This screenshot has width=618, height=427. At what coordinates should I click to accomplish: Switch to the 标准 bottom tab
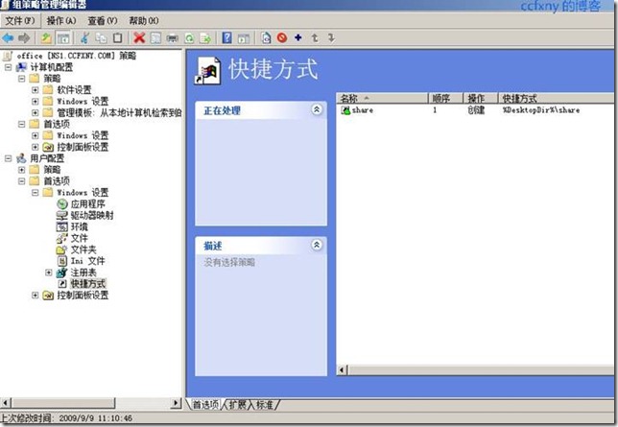[x=265, y=405]
